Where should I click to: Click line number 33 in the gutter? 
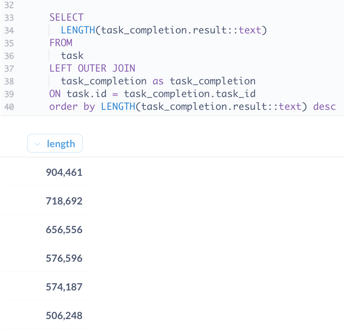pyautogui.click(x=9, y=18)
